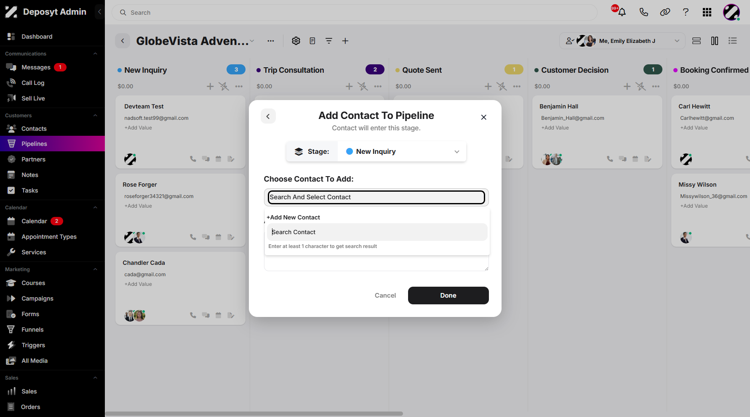Focus the Search Contact field
The width and height of the screenshot is (750, 417).
click(x=377, y=232)
